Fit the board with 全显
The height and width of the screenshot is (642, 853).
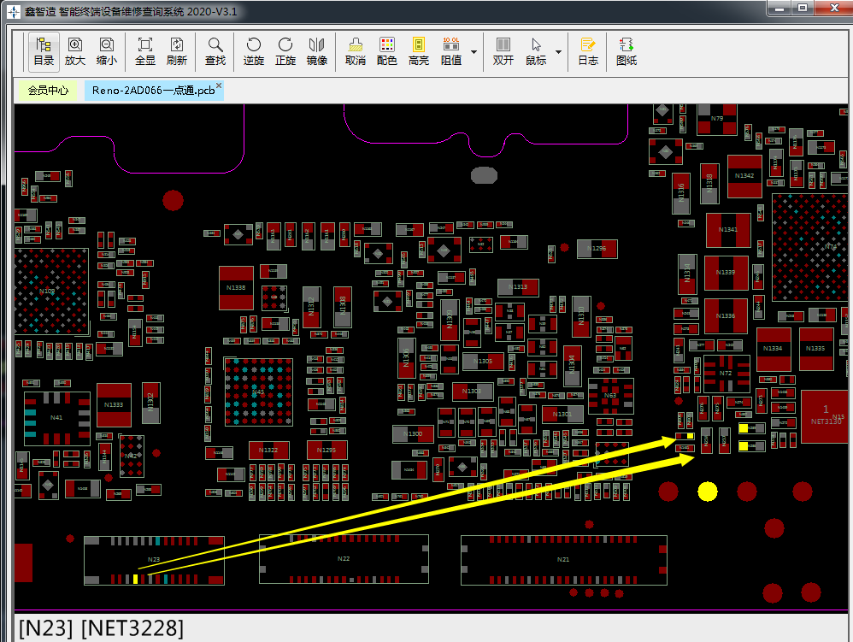[x=145, y=51]
